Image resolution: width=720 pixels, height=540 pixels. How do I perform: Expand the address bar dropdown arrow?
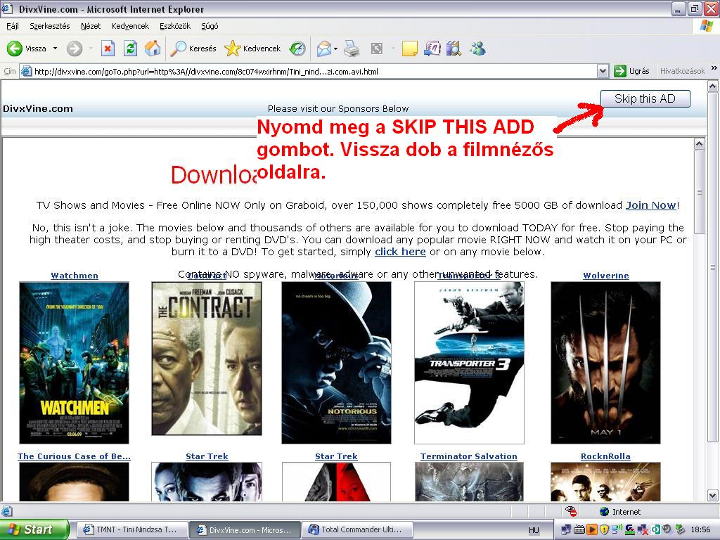click(x=603, y=71)
